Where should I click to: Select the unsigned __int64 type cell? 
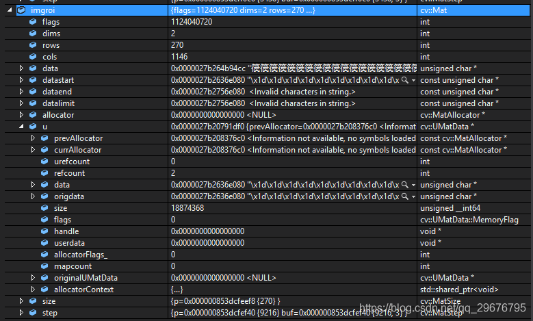(450, 208)
